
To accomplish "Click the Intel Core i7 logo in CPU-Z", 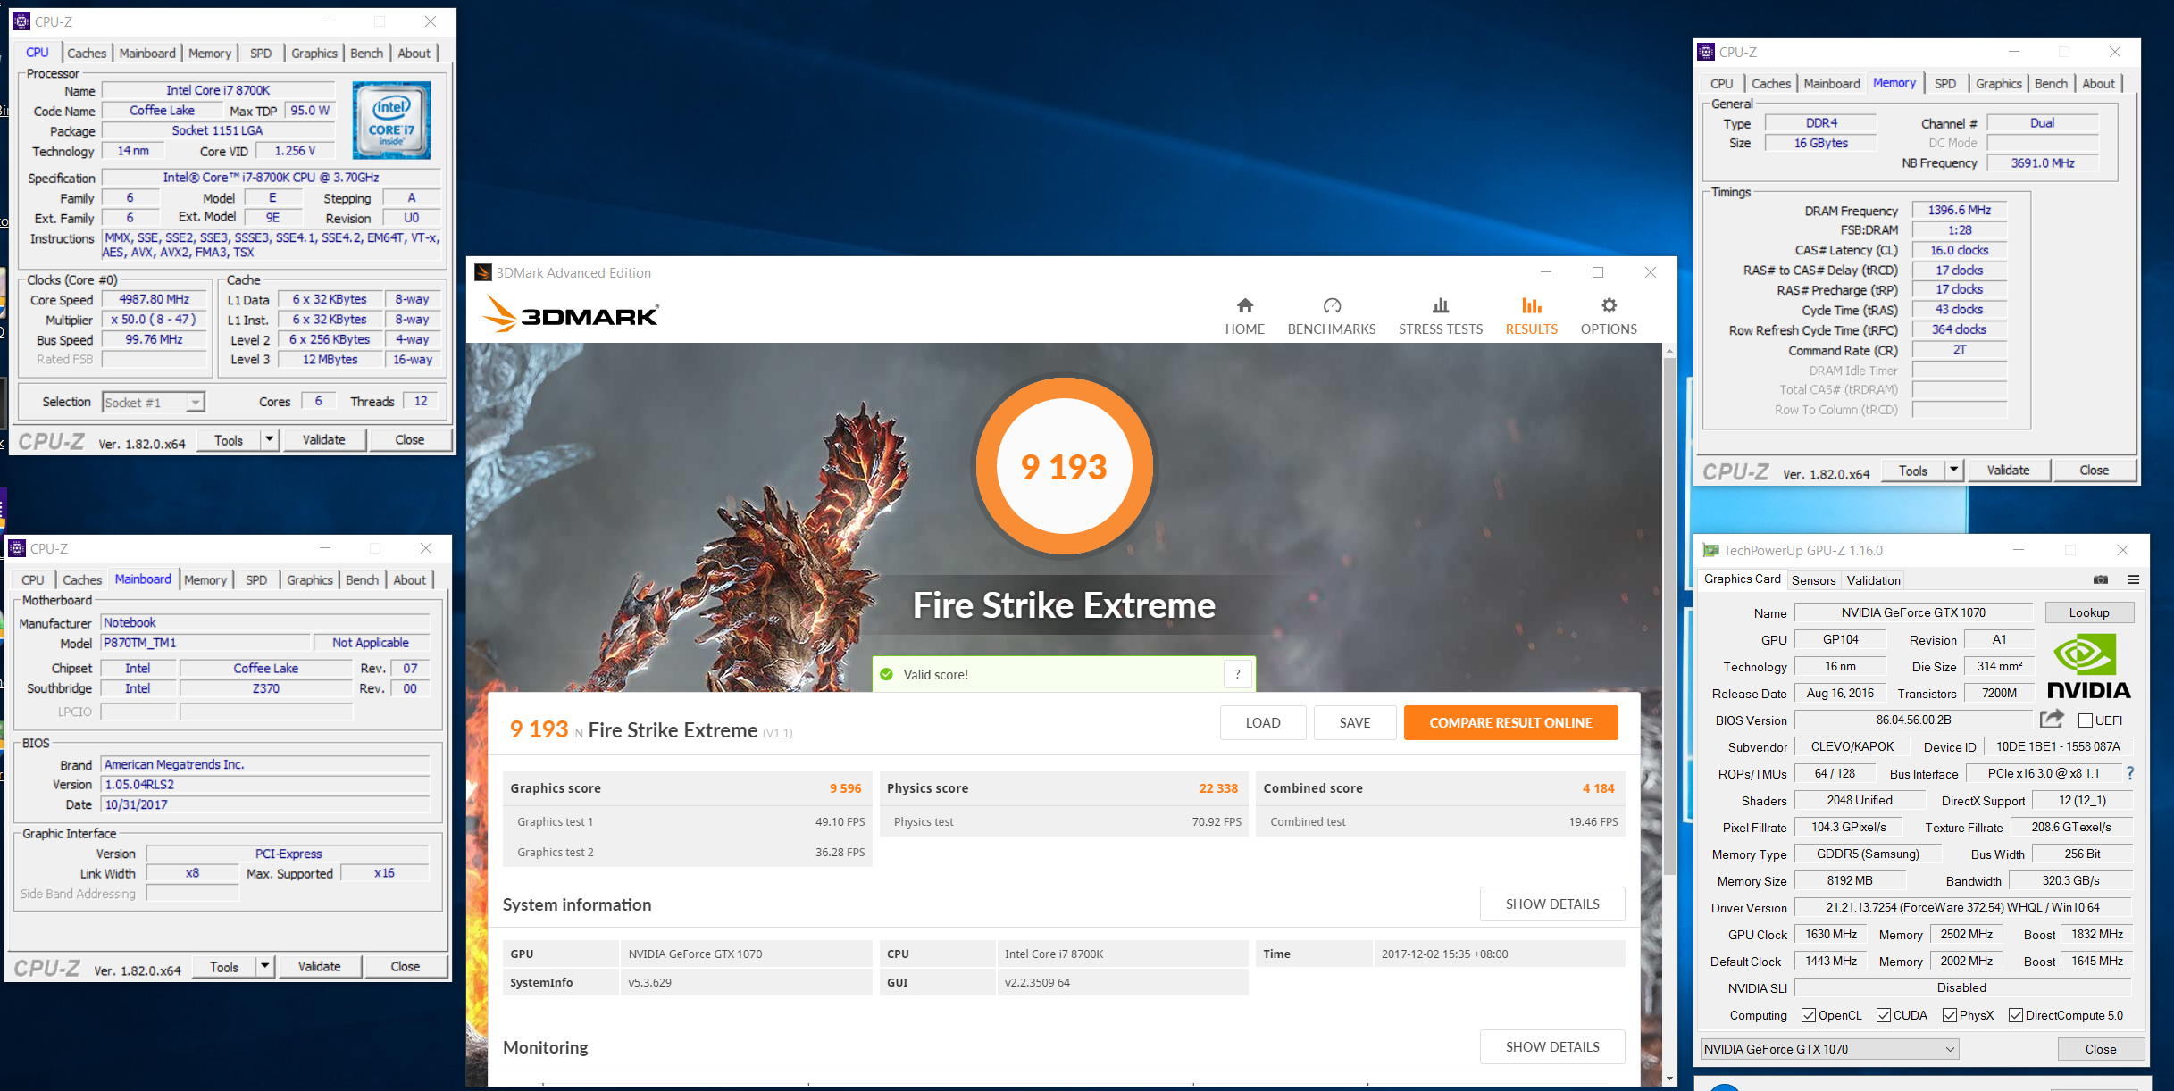I will pyautogui.click(x=391, y=121).
